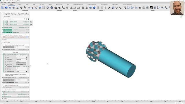Select the L-shaped sketch icon in ribbon
The height and width of the screenshot is (104, 185).
coord(3,8)
